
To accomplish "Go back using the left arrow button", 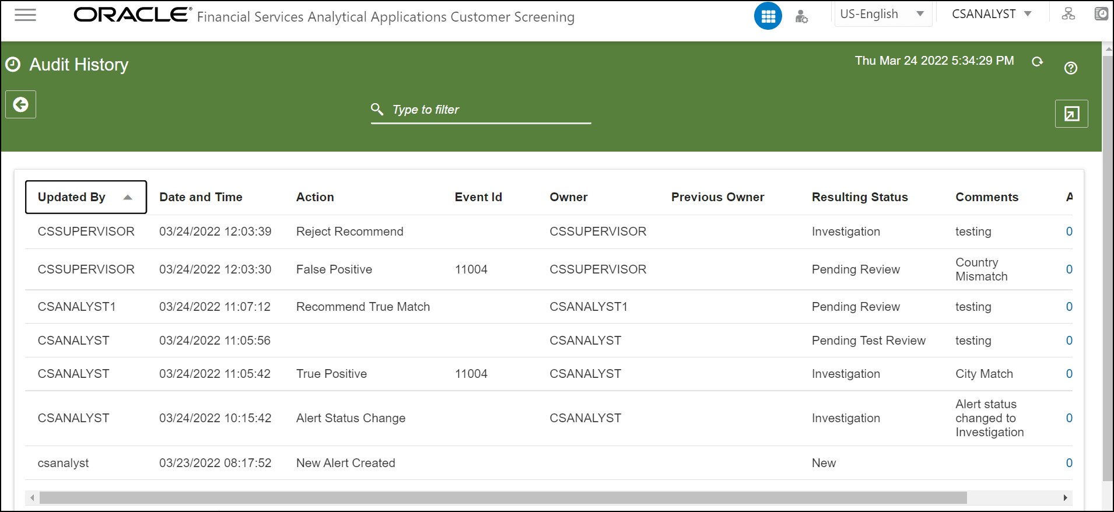I will 21,104.
